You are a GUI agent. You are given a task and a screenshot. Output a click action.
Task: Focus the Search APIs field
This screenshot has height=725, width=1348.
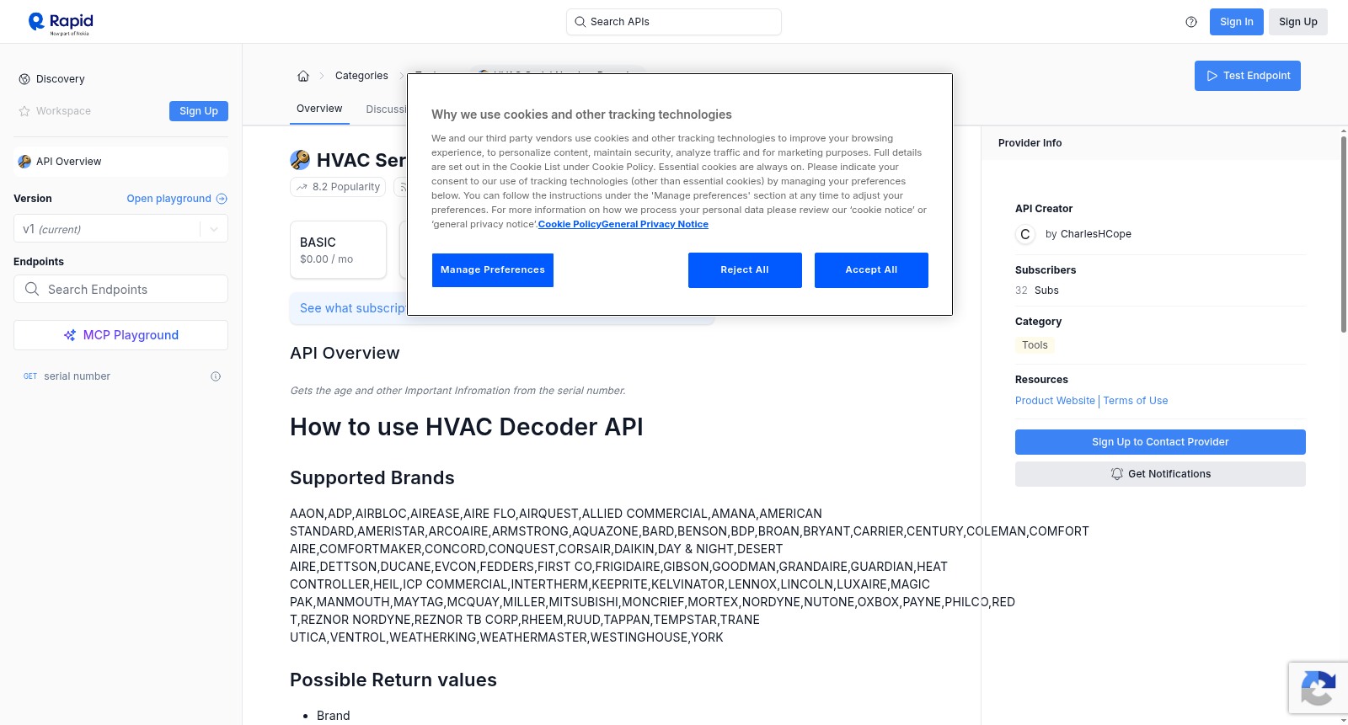pyautogui.click(x=674, y=22)
